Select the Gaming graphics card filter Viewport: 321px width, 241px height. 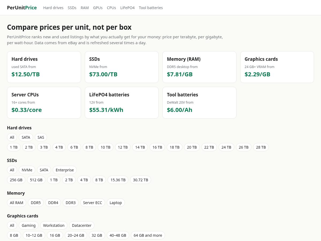pyautogui.click(x=29, y=225)
